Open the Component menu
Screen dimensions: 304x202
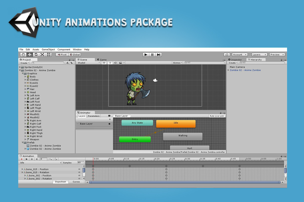(64, 49)
